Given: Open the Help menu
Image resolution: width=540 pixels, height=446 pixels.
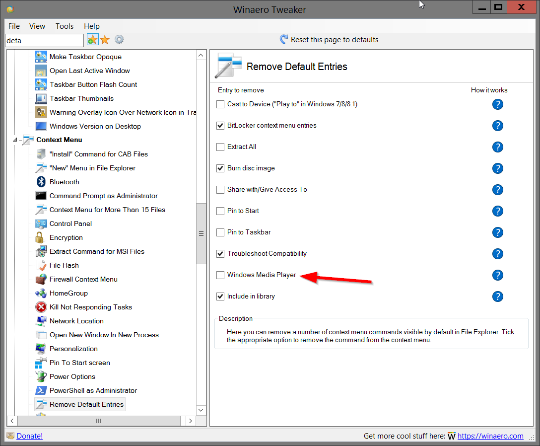Looking at the screenshot, I should [92, 26].
